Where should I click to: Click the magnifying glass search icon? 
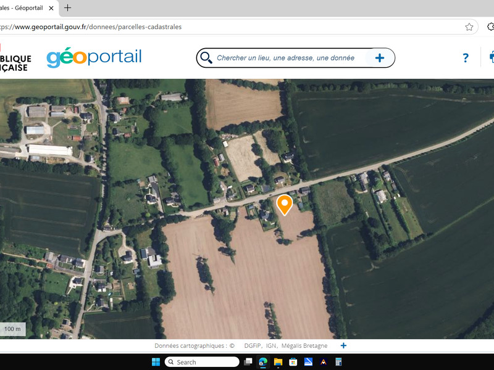pos(206,58)
